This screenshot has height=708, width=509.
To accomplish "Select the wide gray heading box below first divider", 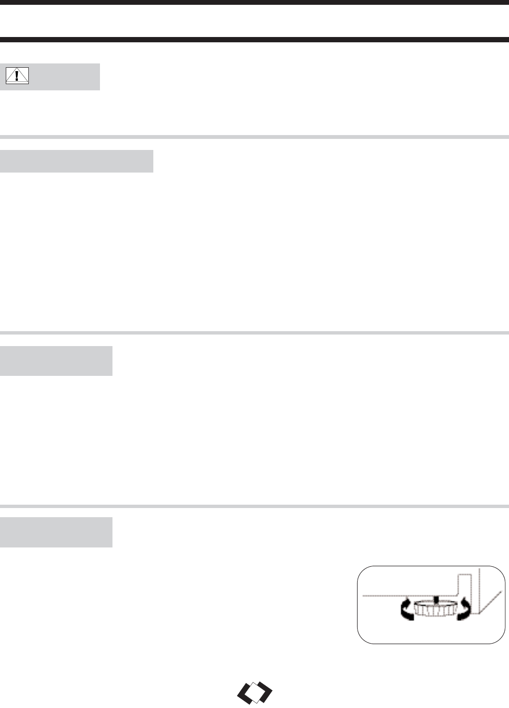I will [x=76, y=161].
